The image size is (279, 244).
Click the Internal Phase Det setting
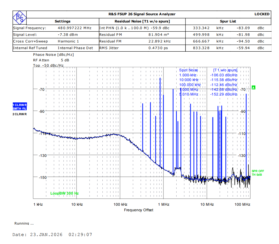coord(75,48)
